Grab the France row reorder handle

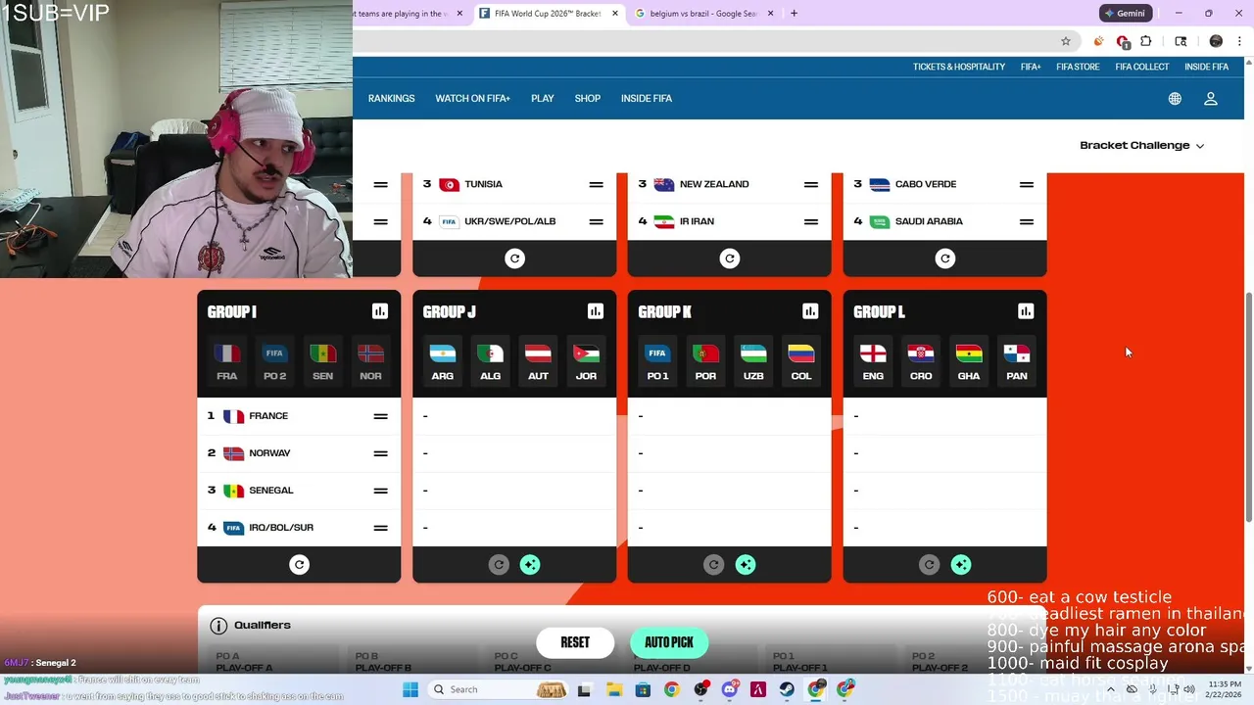(x=380, y=416)
